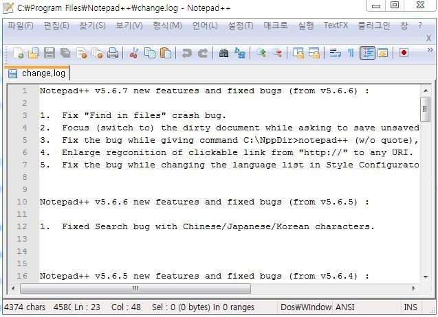The image size is (438, 317).
Task: Click the 'Notepad++ v5.6.7 new features' line
Action: tap(204, 91)
